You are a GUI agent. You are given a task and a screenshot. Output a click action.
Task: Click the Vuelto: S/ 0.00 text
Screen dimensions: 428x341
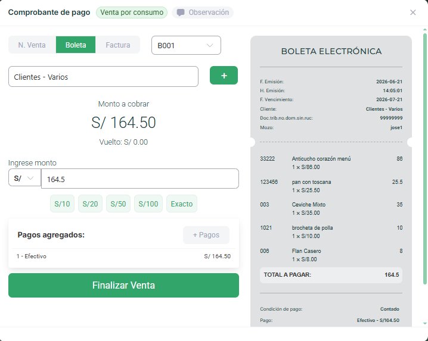[123, 142]
